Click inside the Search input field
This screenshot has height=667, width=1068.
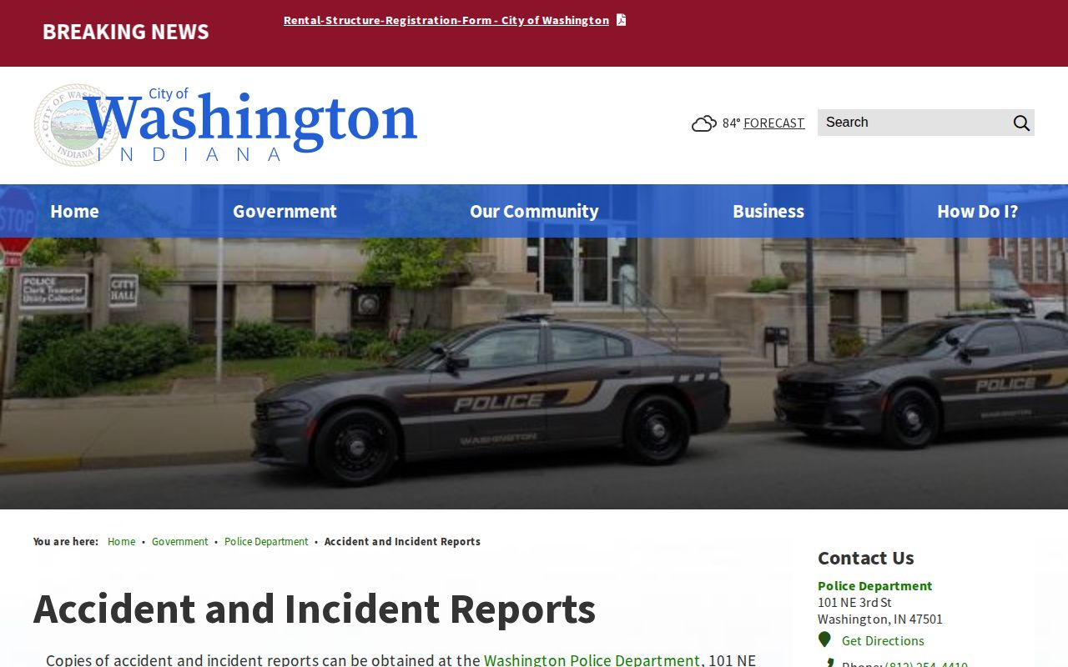[914, 123]
